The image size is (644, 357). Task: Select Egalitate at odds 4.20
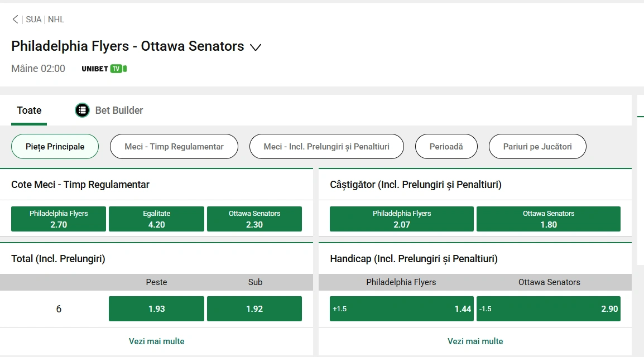156,219
